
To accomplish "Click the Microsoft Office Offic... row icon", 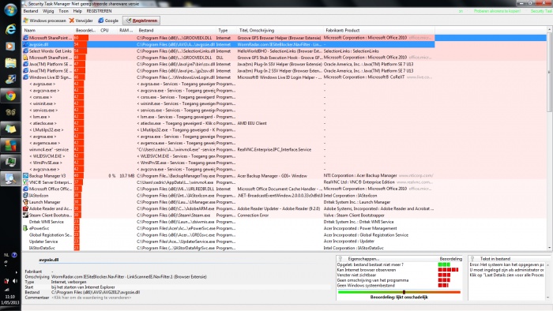I will coord(25,189).
